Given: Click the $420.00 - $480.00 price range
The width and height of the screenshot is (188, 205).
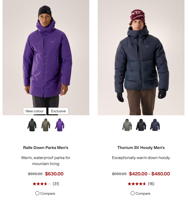Looking at the screenshot, I should [149, 174].
